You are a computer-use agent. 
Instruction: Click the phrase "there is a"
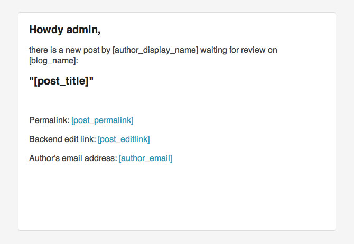click(46, 50)
